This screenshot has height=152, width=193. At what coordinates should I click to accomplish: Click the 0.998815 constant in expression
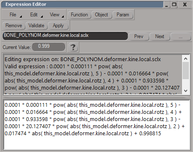[150, 134]
